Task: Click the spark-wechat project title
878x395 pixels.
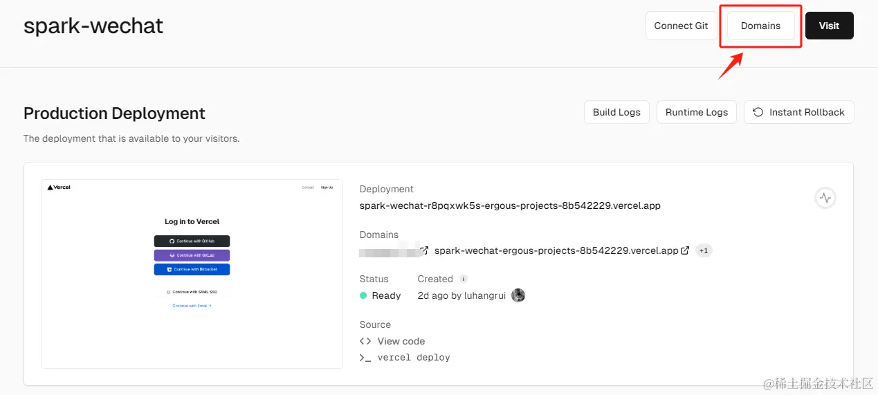Action: pos(93,26)
